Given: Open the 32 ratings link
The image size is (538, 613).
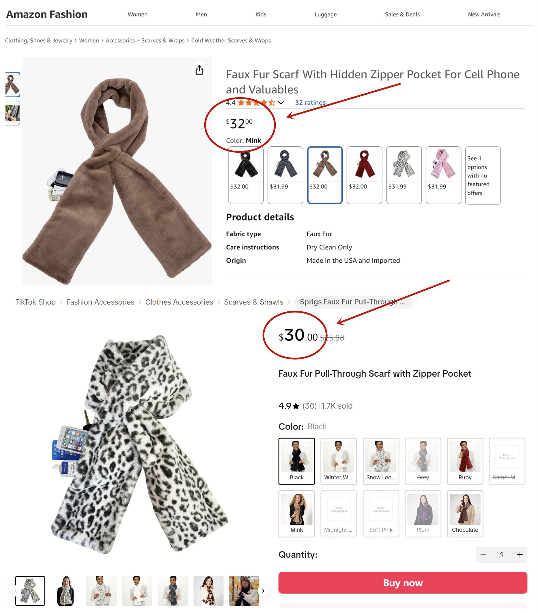Looking at the screenshot, I should (x=310, y=102).
